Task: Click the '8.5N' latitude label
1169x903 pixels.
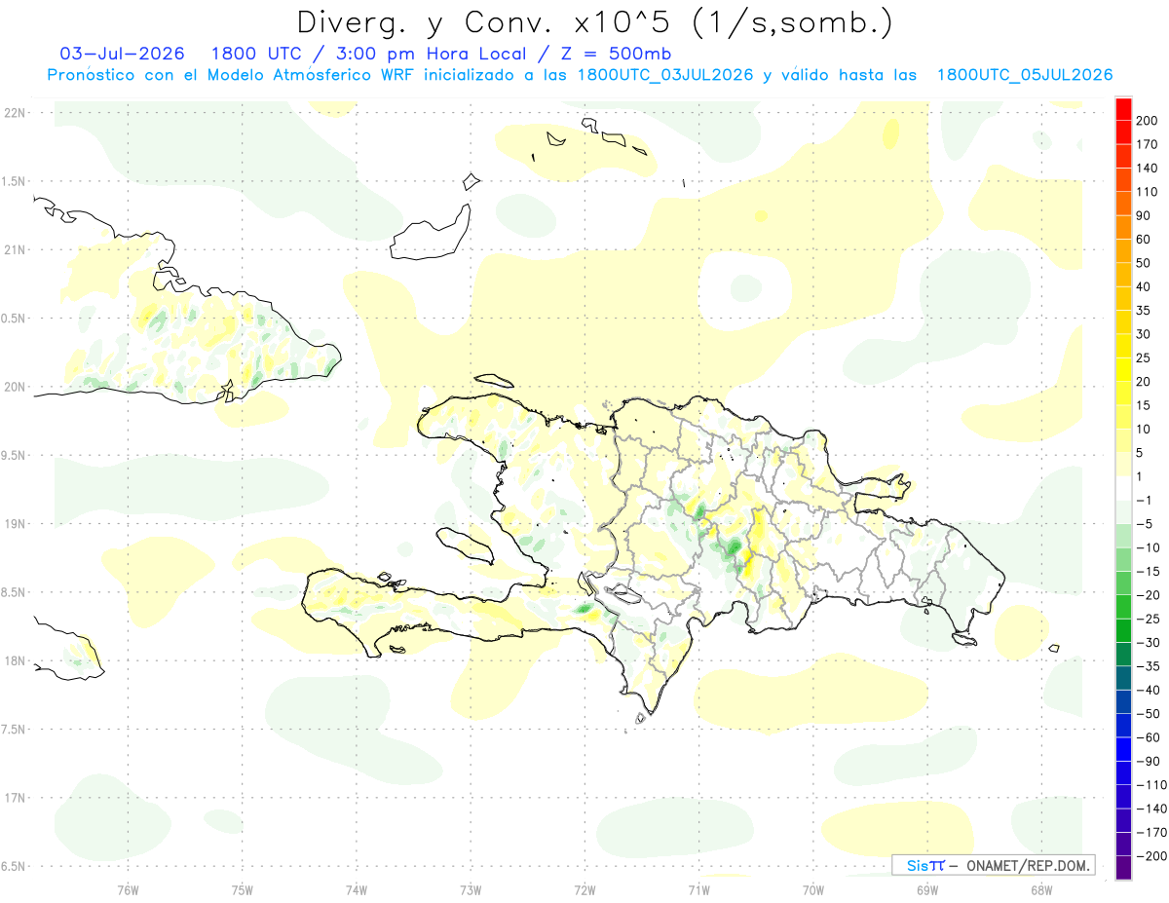Action: click(14, 592)
